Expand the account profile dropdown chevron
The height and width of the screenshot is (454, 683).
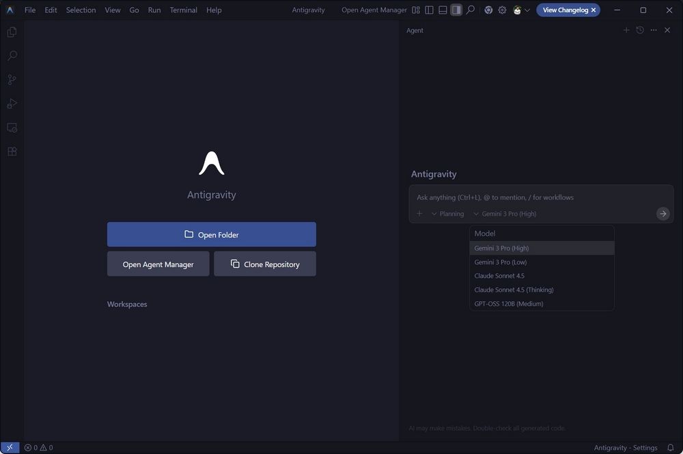(x=527, y=10)
